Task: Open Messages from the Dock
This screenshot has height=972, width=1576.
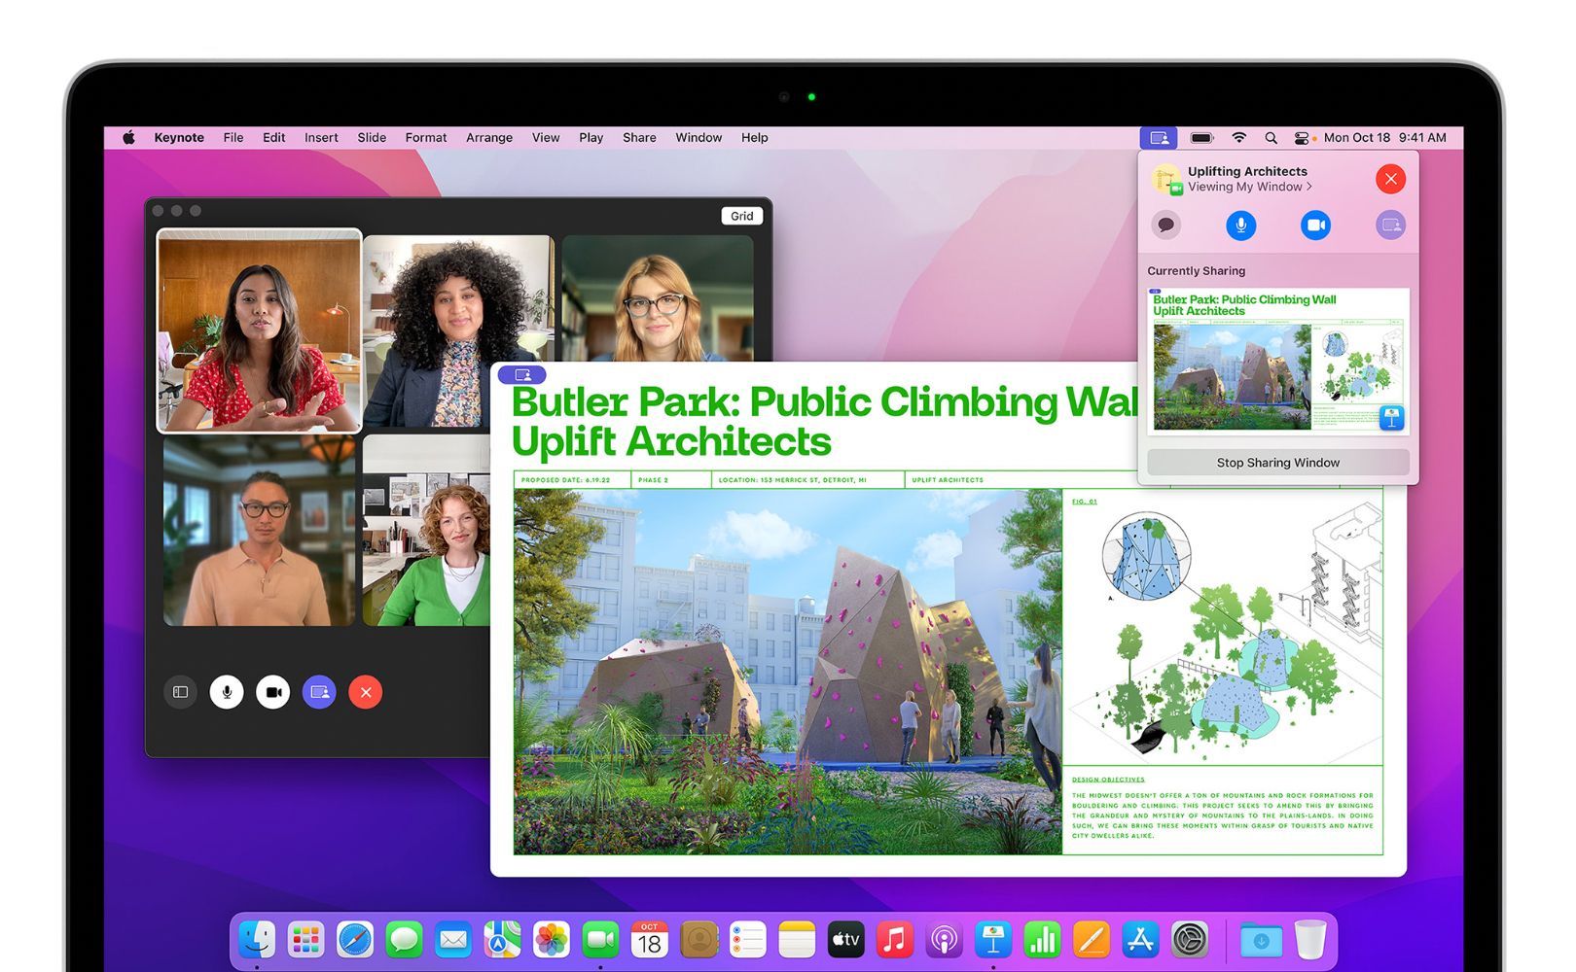Action: tap(404, 940)
